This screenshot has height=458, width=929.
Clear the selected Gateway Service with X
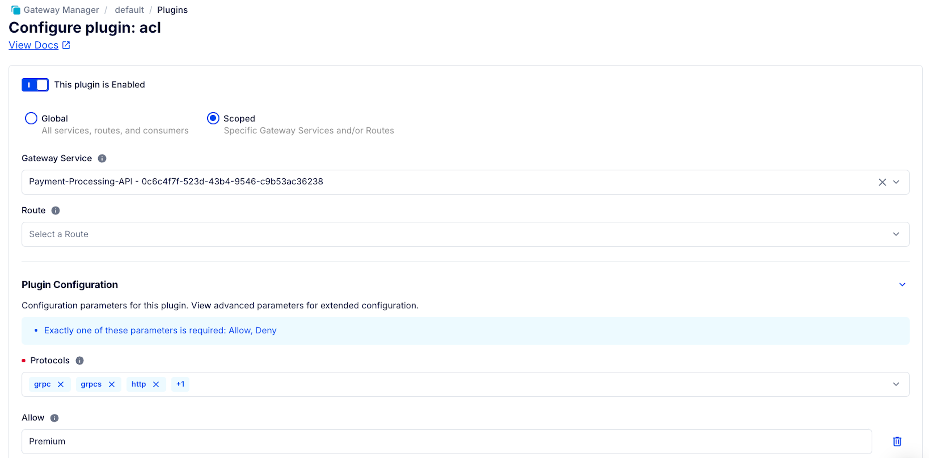pyautogui.click(x=882, y=182)
